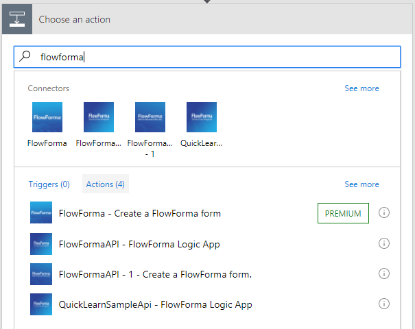Click into the flowforma search field
This screenshot has width=415, height=329.
click(207, 57)
